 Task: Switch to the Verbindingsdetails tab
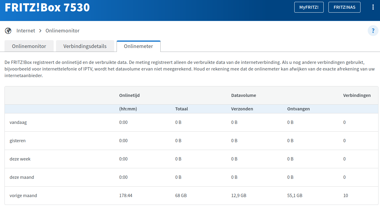[85, 46]
